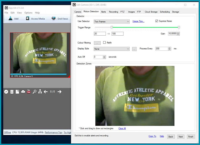The height and width of the screenshot is (145, 200).
Task: Expand the Display Style dropdown
Action: [x=112, y=49]
